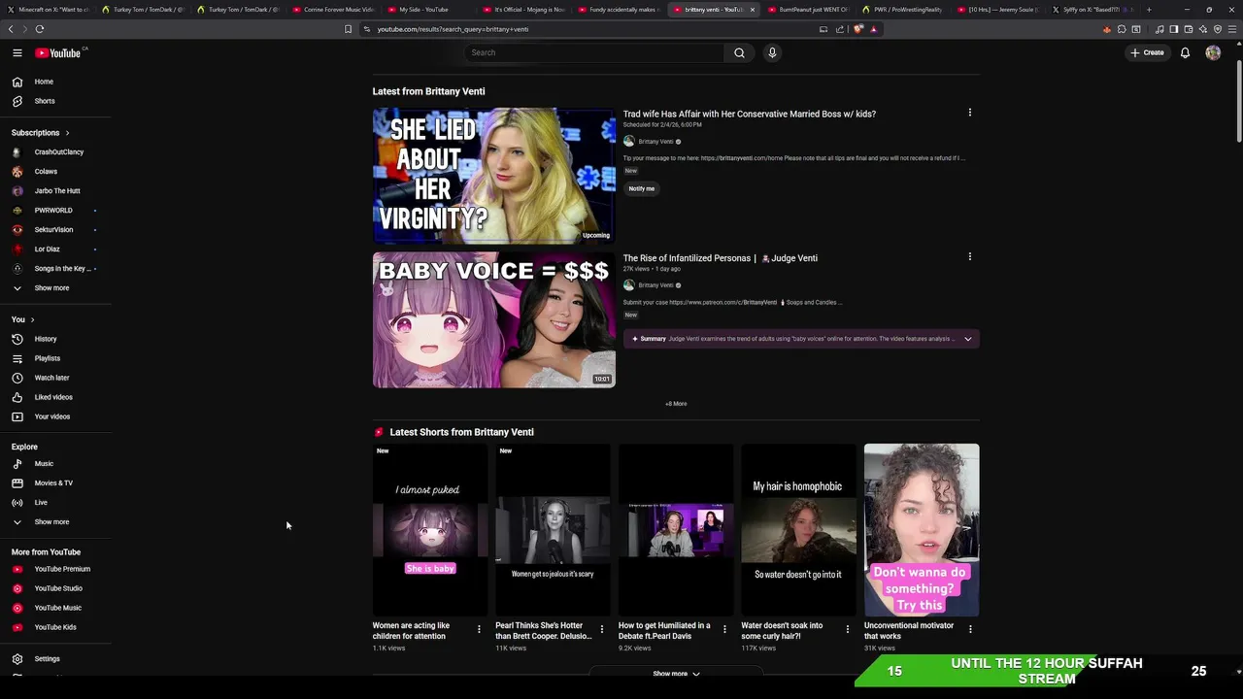Open options for Women acting like children short
The height and width of the screenshot is (699, 1243).
coord(479,629)
